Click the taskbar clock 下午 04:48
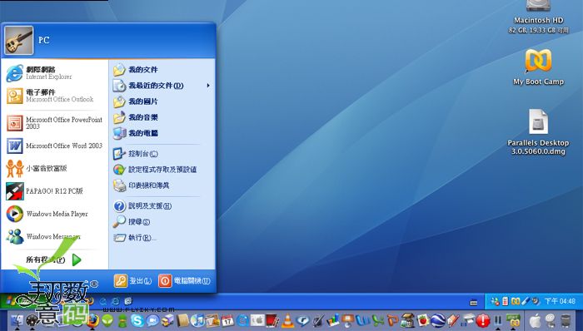Image resolution: width=583 pixels, height=331 pixels. click(560, 301)
